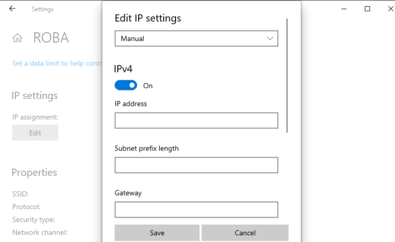Viewport: 395px width, 242px height.
Task: Click the home icon beside ROBA
Action: point(17,38)
